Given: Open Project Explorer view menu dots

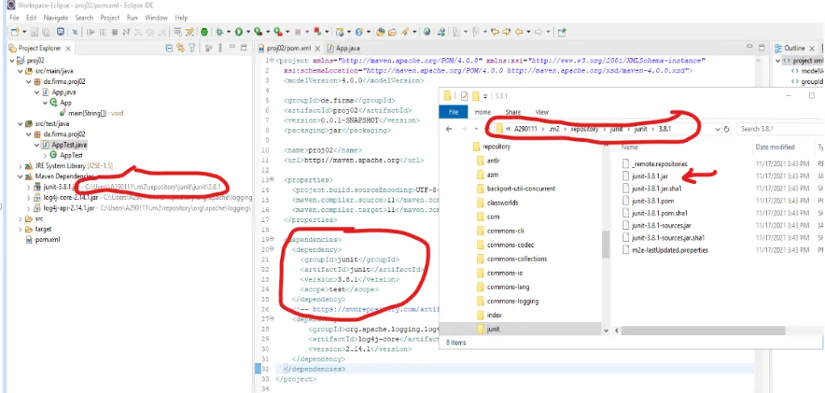Looking at the screenshot, I should click(220, 48).
